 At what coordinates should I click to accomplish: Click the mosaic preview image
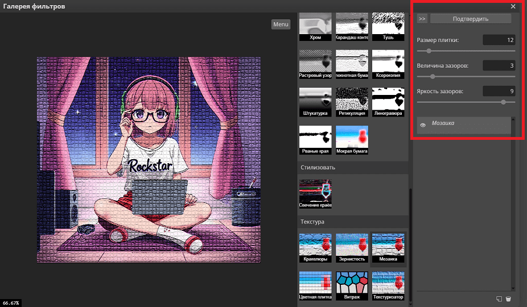coord(149,160)
